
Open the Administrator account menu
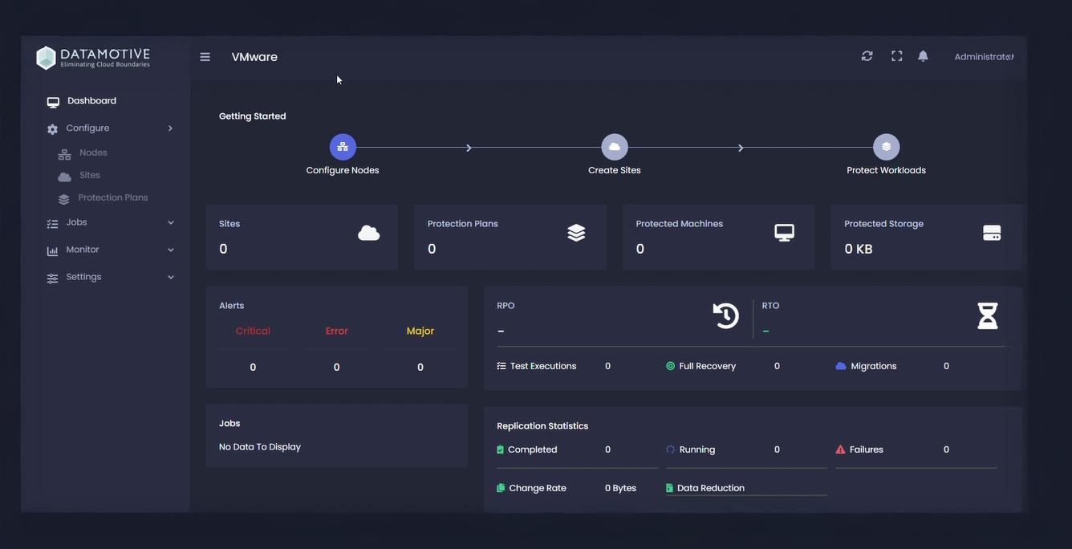pyautogui.click(x=981, y=56)
